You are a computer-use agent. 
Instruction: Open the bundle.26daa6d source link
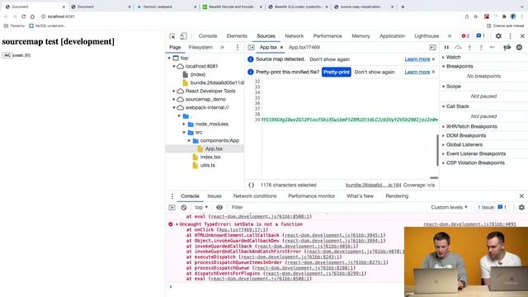[x=373, y=185]
